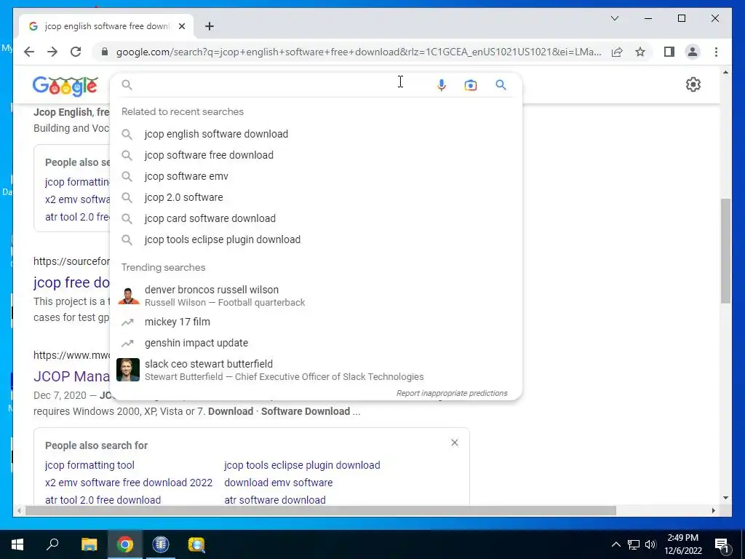The width and height of the screenshot is (745, 559).
Task: Open network icon in system tray
Action: tap(634, 544)
